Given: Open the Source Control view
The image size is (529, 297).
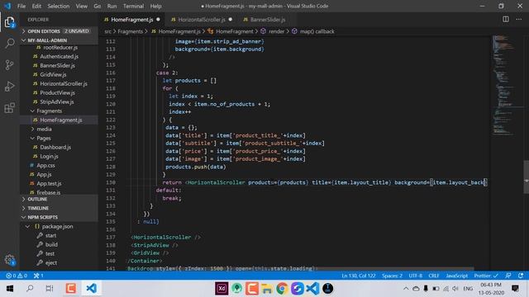Looking at the screenshot, I should (9, 64).
